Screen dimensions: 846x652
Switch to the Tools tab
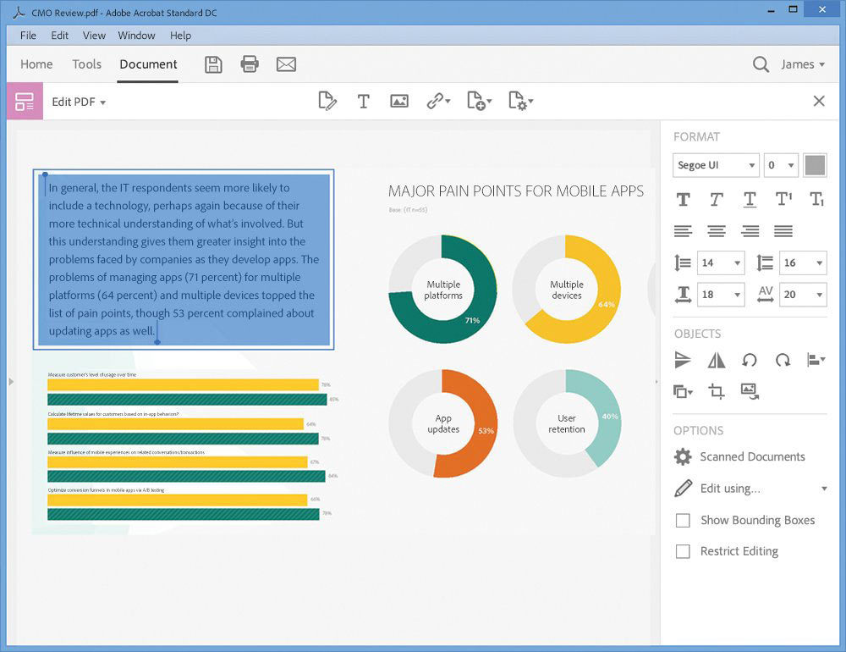pos(87,64)
